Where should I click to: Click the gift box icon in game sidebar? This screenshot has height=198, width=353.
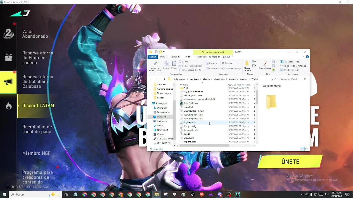(x=9, y=57)
